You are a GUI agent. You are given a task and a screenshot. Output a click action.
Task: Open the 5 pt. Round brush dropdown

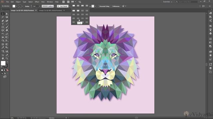tap(70, 6)
